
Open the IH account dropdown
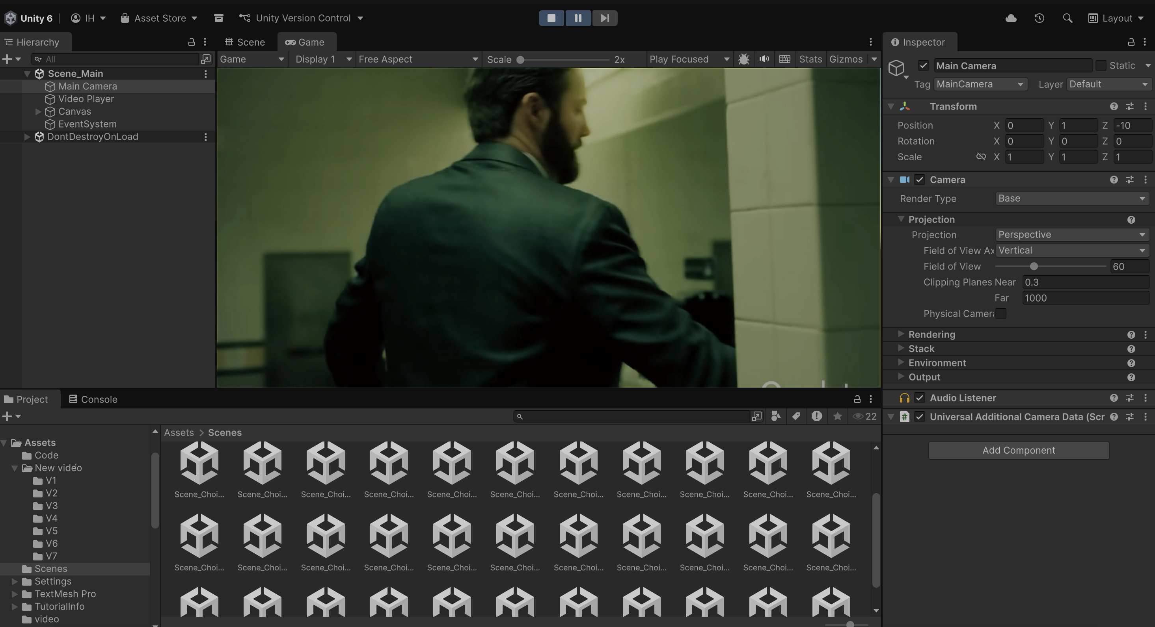88,18
